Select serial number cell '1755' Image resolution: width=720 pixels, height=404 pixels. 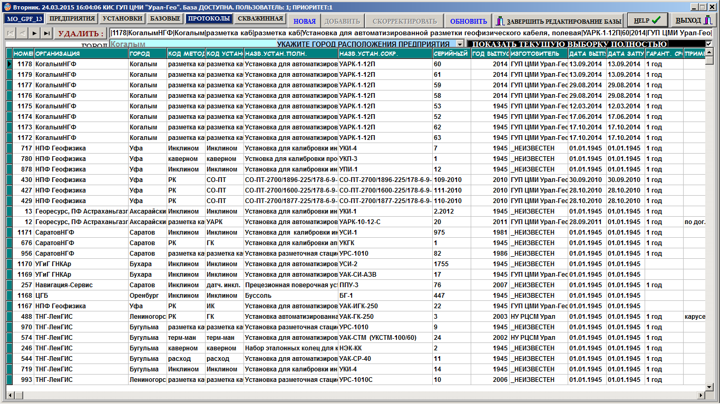tap(451, 264)
